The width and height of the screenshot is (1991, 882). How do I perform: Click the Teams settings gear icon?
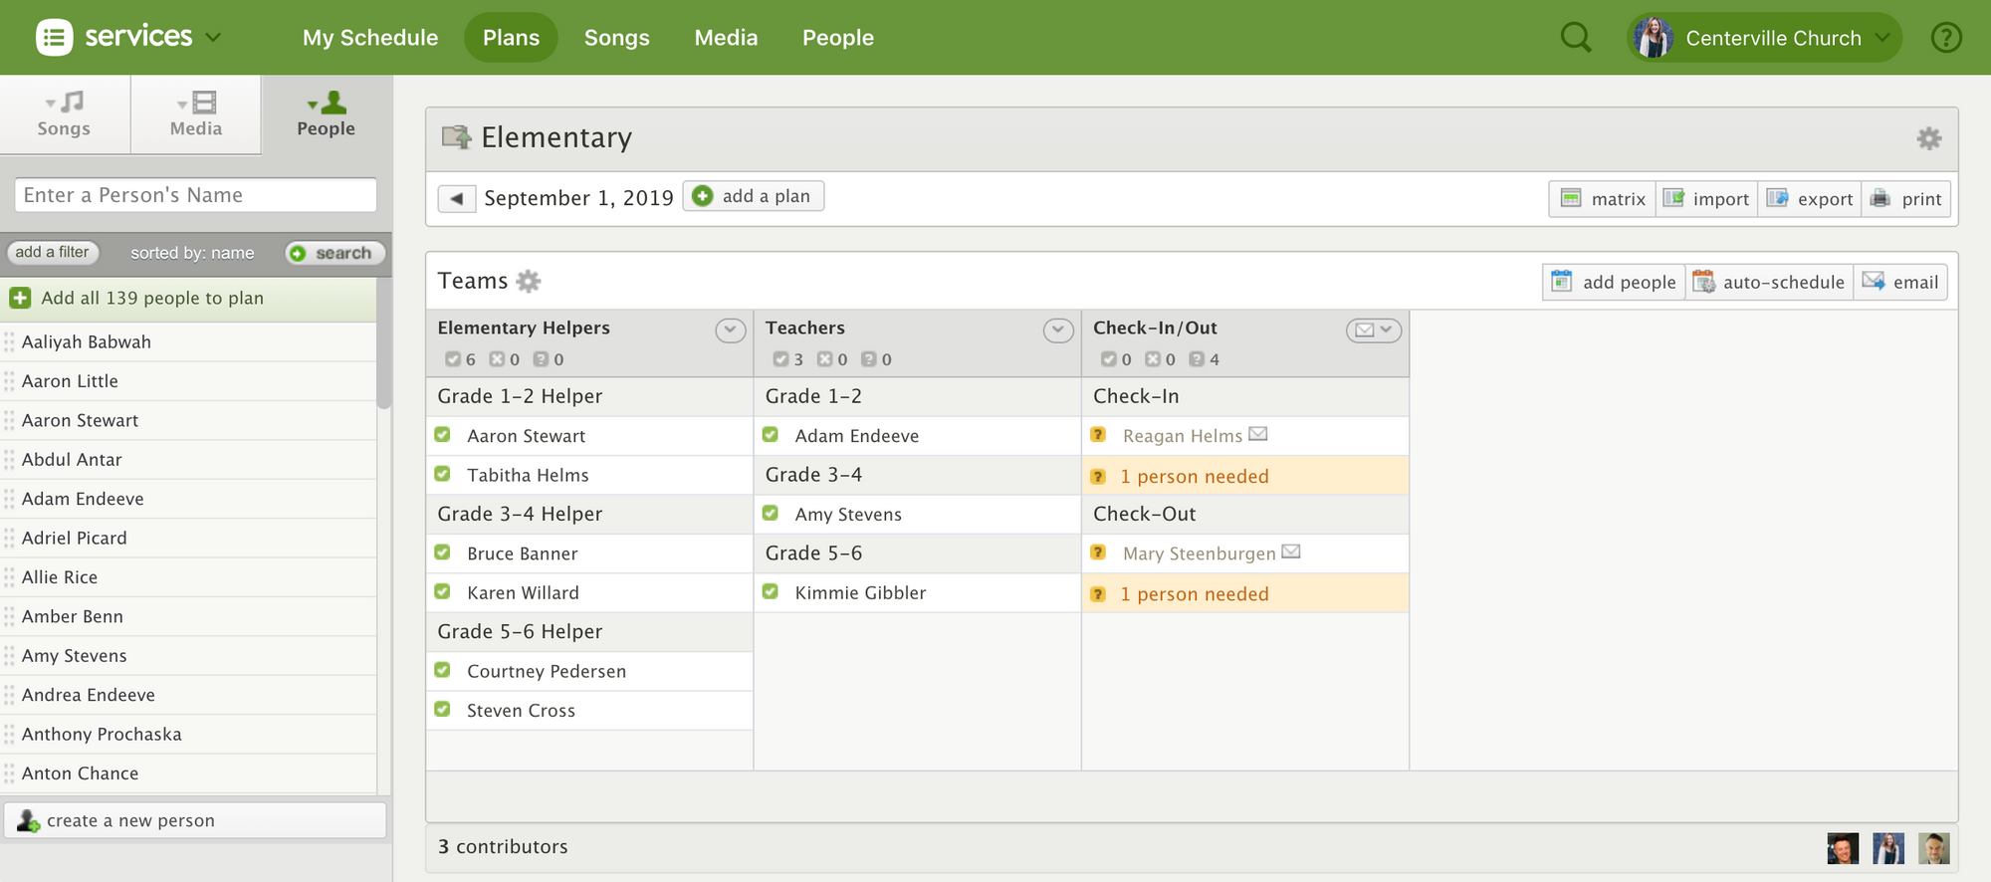click(529, 282)
